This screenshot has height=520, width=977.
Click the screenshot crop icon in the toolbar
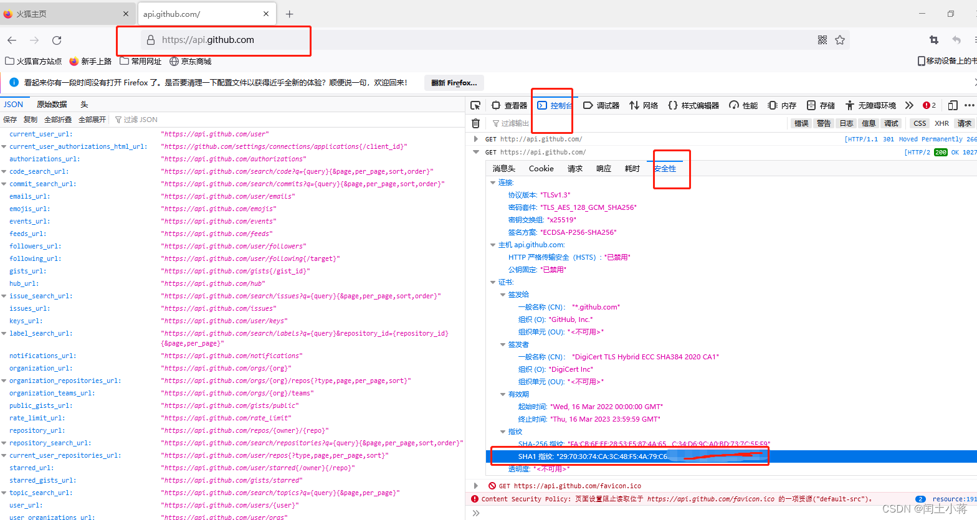point(933,40)
